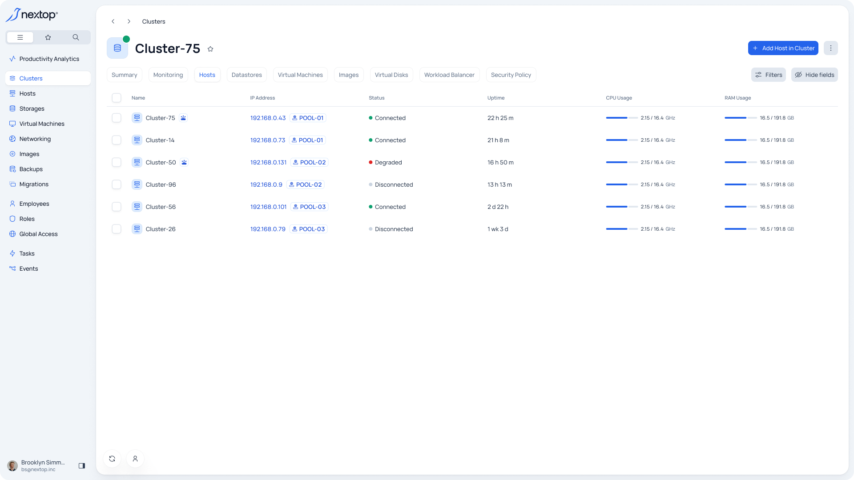
Task: Switch to the Virtual Disks tab
Action: [391, 75]
